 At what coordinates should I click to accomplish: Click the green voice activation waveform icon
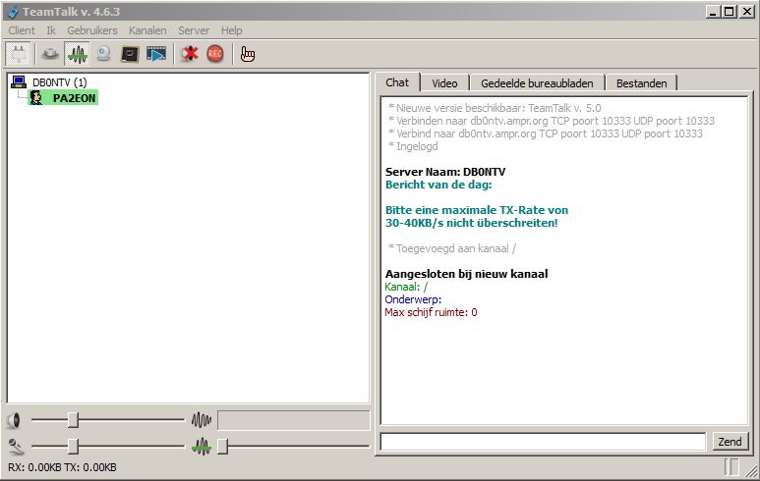click(202, 447)
